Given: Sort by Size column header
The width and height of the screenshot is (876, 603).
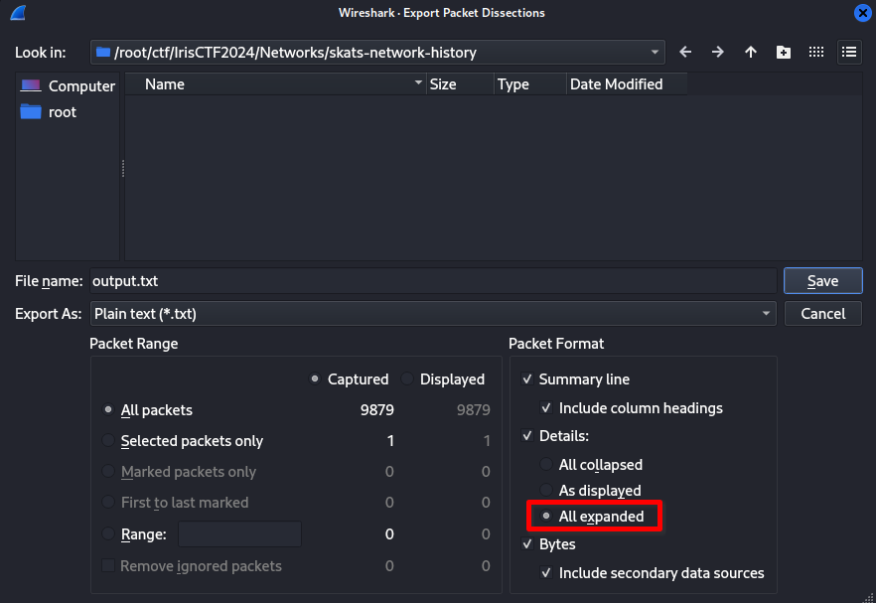Looking at the screenshot, I should click(461, 84).
